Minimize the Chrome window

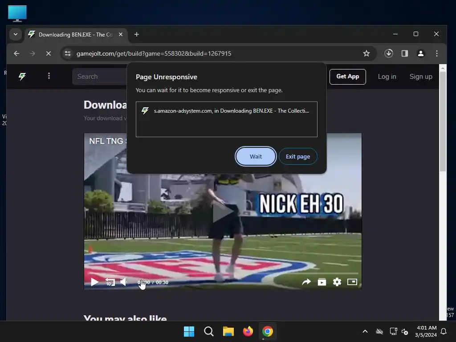[395, 34]
